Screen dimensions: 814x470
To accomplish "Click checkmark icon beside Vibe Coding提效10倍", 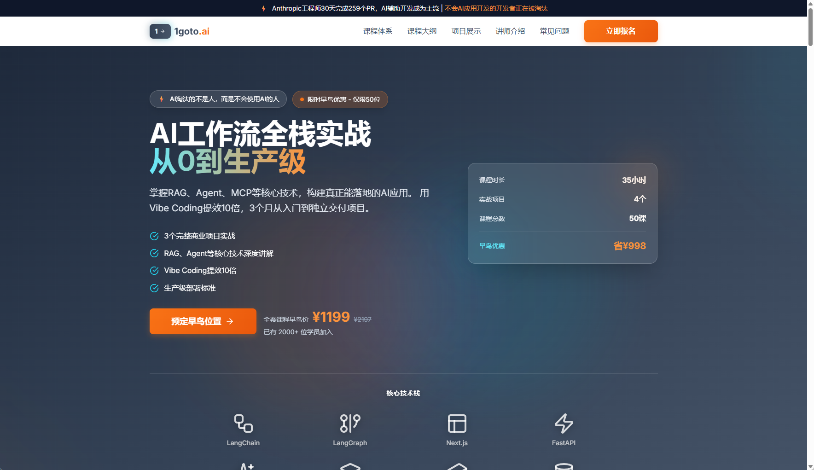I will coord(154,271).
